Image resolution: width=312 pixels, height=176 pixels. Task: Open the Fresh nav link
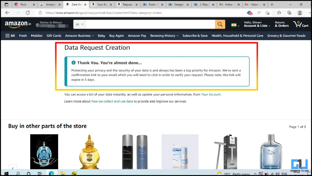23,36
